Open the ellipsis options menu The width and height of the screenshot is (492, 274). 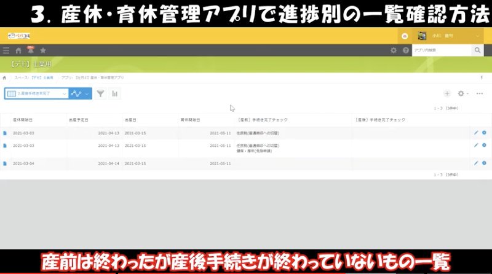480,93
